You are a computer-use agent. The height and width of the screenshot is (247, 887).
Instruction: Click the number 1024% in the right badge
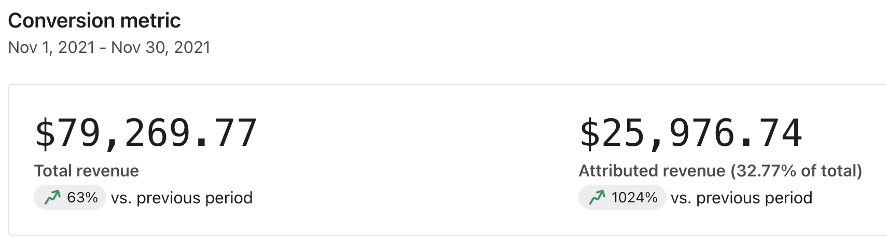tap(634, 198)
